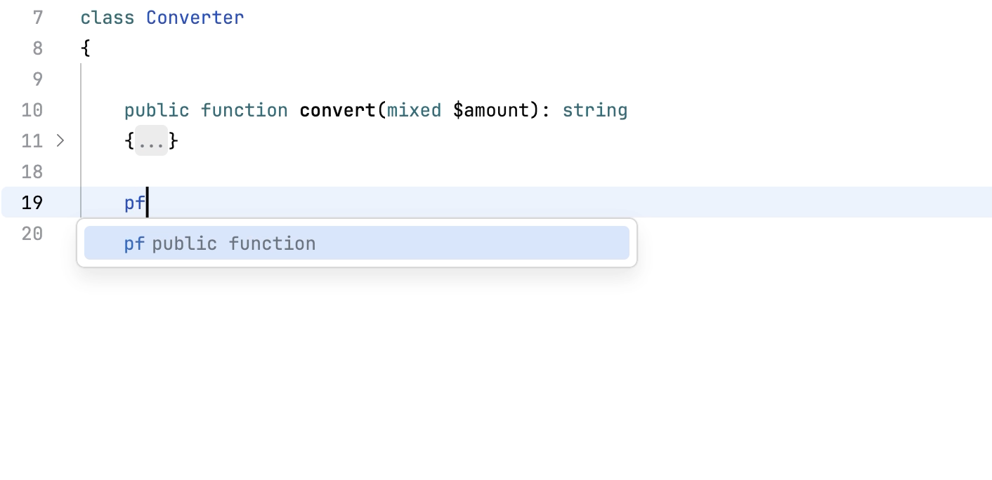Click the mixed type hint in convert signature
Viewport: 992px width, 480px height.
[414, 109]
